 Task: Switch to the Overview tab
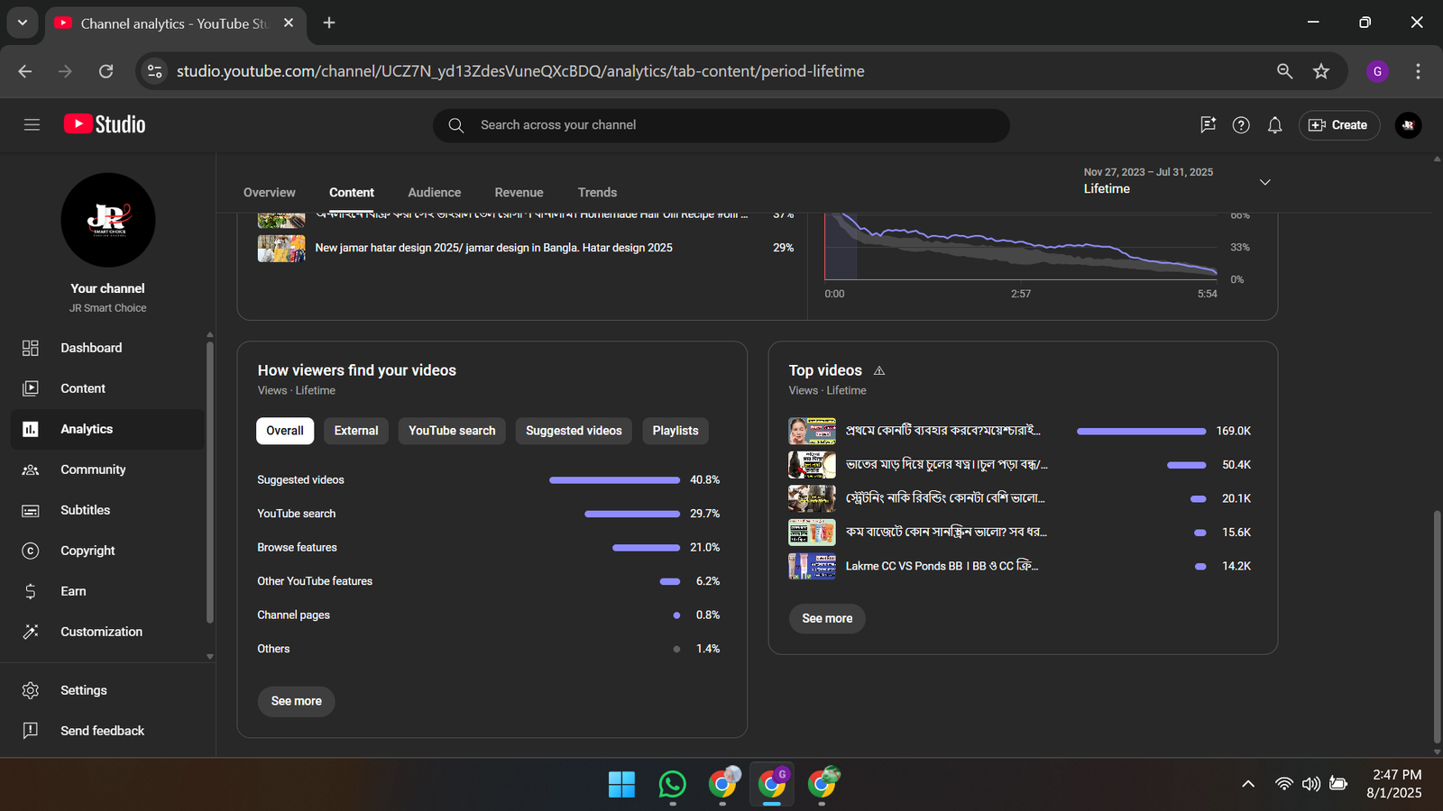click(269, 193)
